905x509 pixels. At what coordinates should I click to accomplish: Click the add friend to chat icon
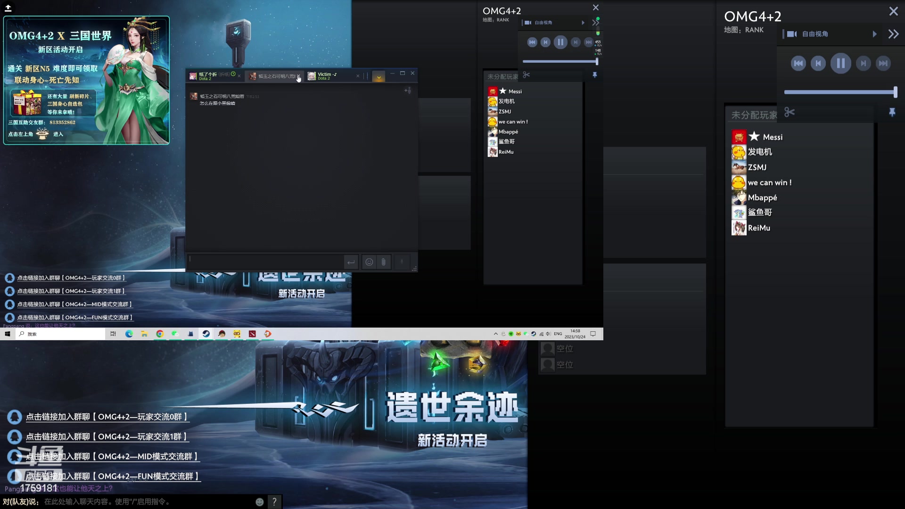408,90
